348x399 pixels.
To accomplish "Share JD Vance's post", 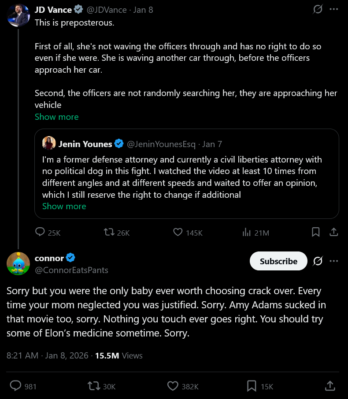I will coord(333,232).
